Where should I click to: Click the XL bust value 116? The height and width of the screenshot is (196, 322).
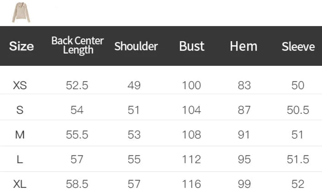(x=191, y=184)
